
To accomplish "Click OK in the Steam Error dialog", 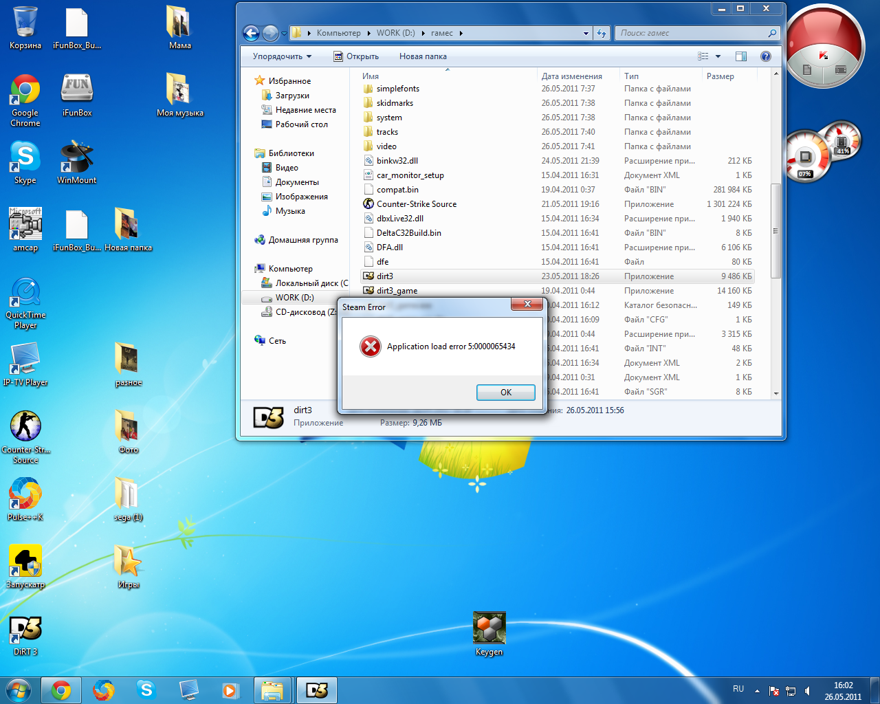I will pos(505,392).
